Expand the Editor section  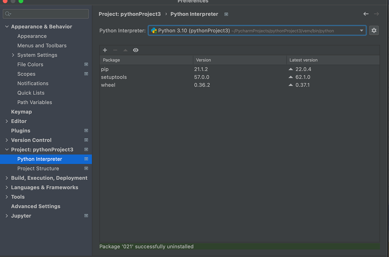click(x=7, y=121)
